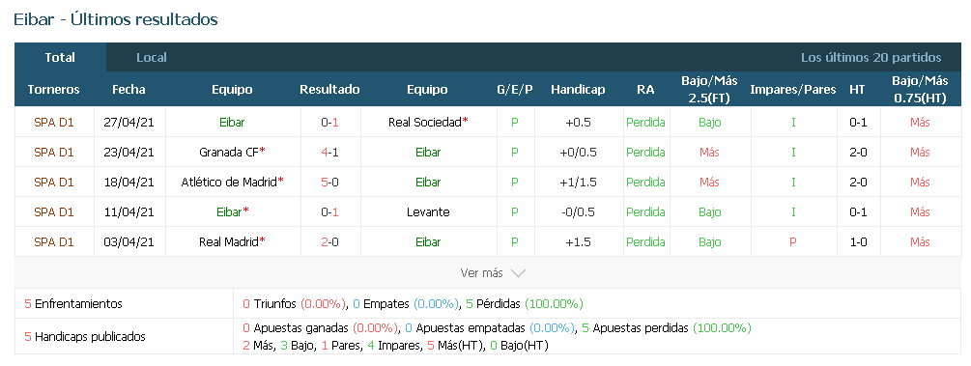Click the Ver más text
Screen dimensions: 971x366
(481, 273)
